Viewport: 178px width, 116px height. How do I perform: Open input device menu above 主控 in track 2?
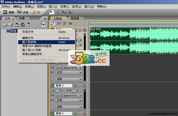(x=69, y=68)
